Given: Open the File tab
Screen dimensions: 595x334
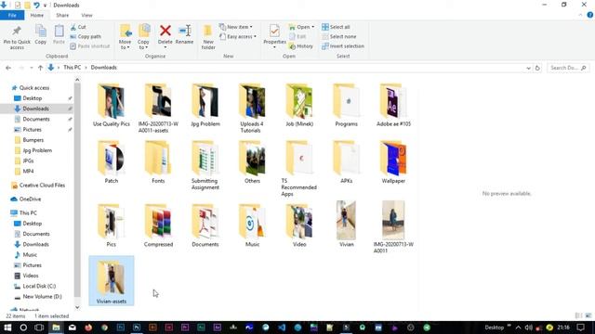Looking at the screenshot, I should coord(12,15).
